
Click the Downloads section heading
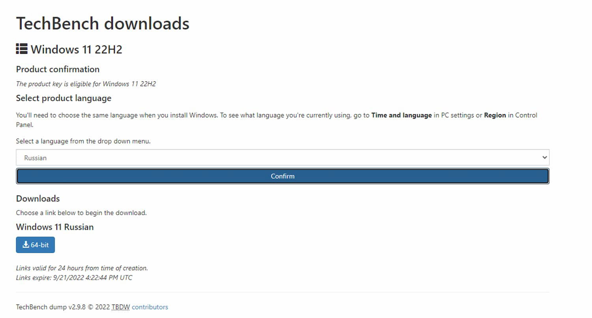click(38, 198)
